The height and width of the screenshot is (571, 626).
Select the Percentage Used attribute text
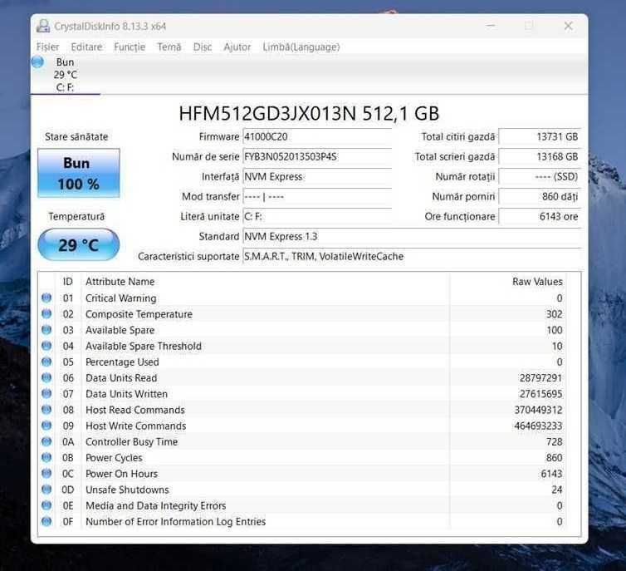click(x=122, y=362)
